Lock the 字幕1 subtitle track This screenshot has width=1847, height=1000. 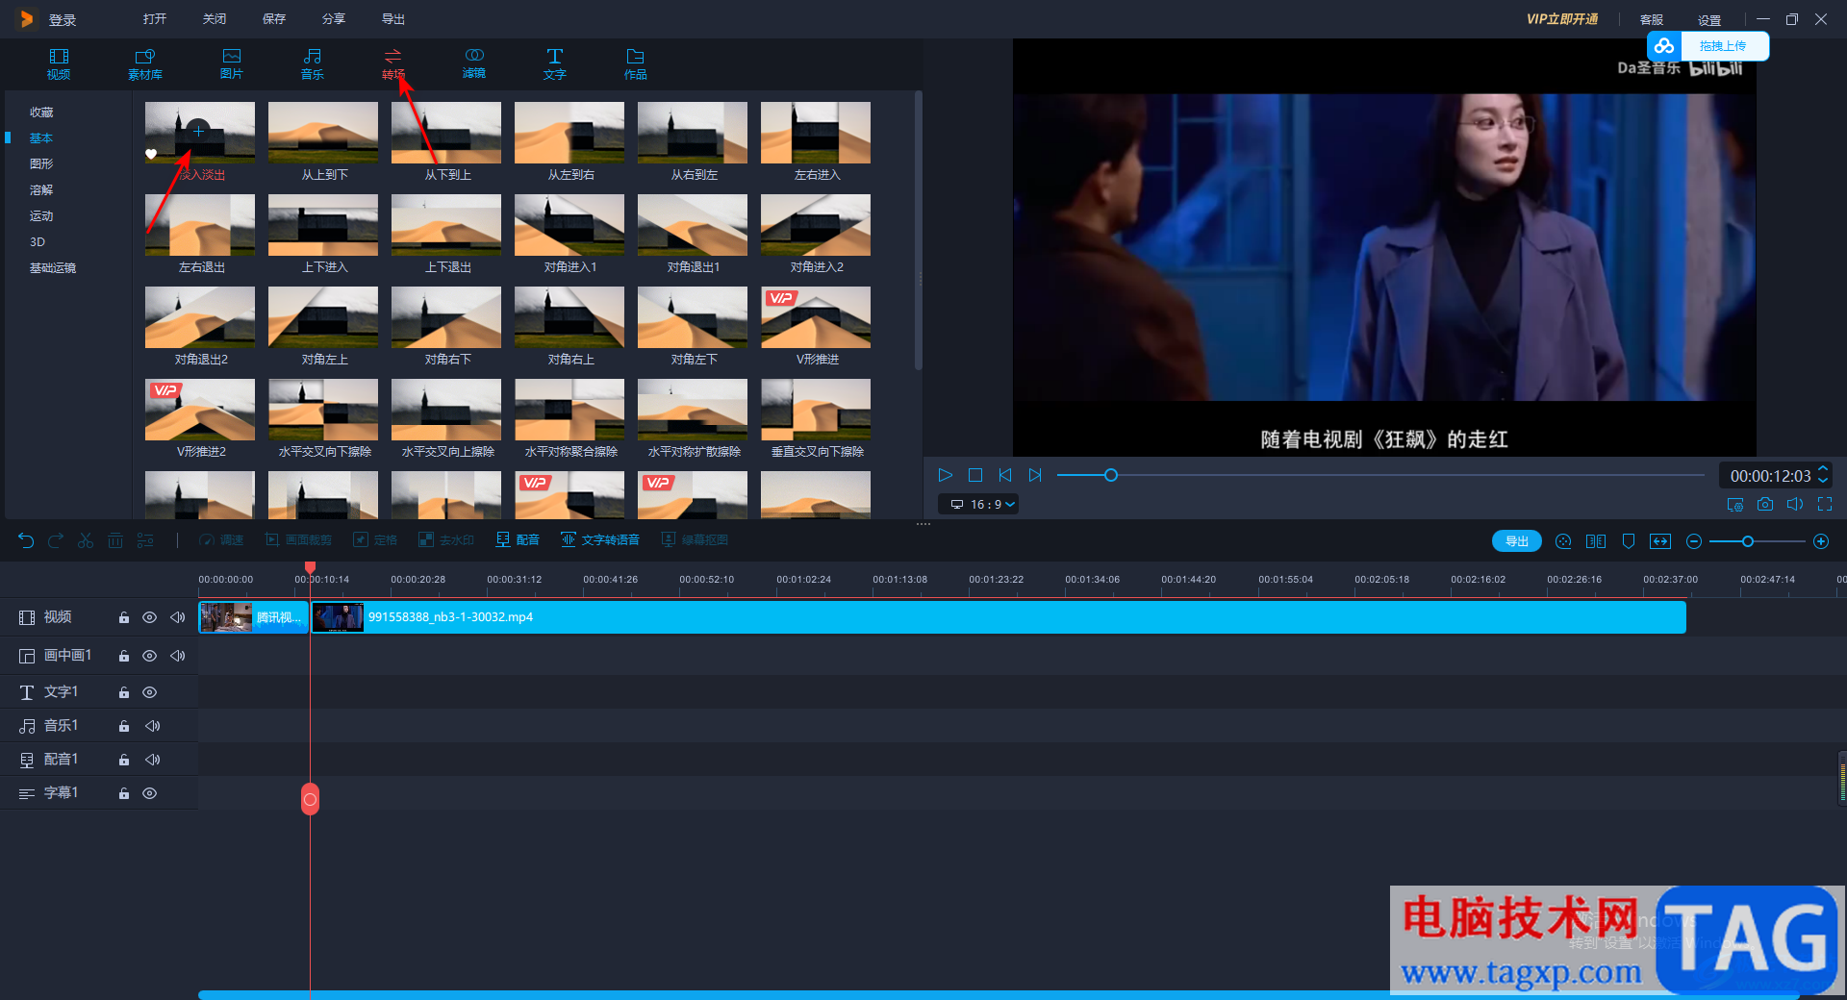(x=124, y=793)
